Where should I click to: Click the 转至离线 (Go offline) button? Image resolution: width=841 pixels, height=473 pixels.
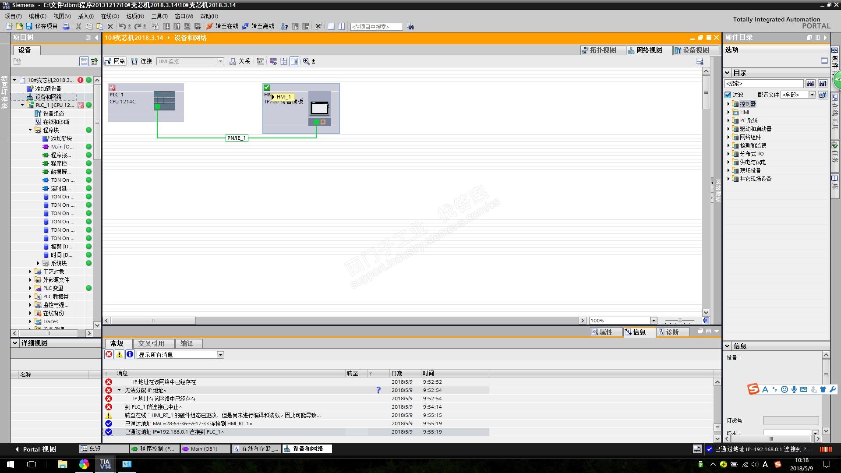pyautogui.click(x=258, y=26)
